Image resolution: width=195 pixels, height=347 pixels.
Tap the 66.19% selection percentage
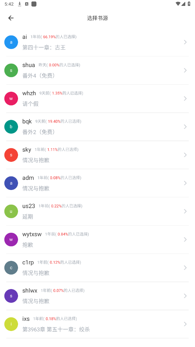(x=49, y=37)
